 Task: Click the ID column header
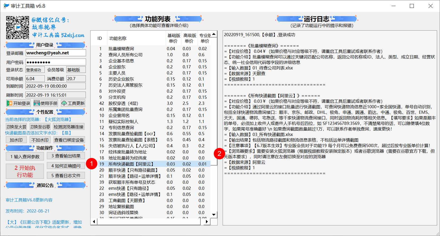click(100, 38)
